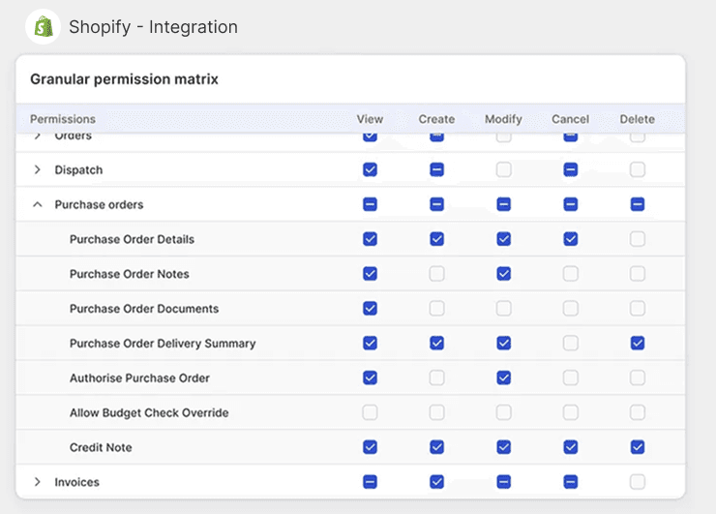Select the Credit Note row label
Viewport: 716px width, 514px height.
pyautogui.click(x=101, y=448)
